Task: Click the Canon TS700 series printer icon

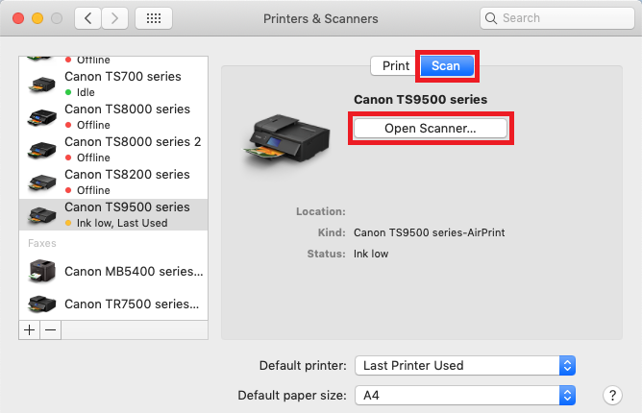Action: [42, 84]
